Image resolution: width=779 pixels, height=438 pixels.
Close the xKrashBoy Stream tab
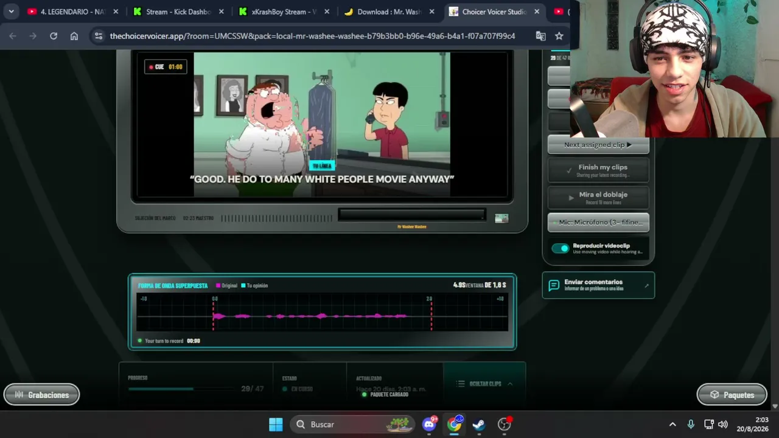click(x=327, y=12)
